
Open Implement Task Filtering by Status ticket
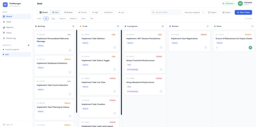pyautogui.click(x=54, y=110)
